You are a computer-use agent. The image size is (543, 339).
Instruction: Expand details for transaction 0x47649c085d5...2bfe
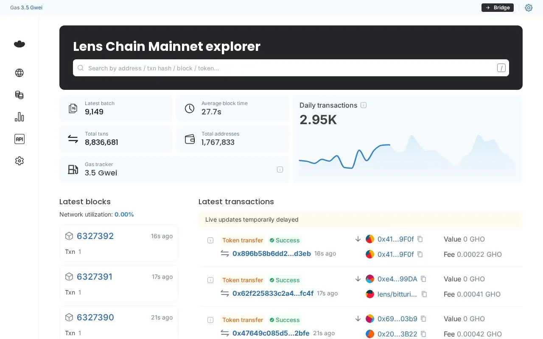pos(210,320)
